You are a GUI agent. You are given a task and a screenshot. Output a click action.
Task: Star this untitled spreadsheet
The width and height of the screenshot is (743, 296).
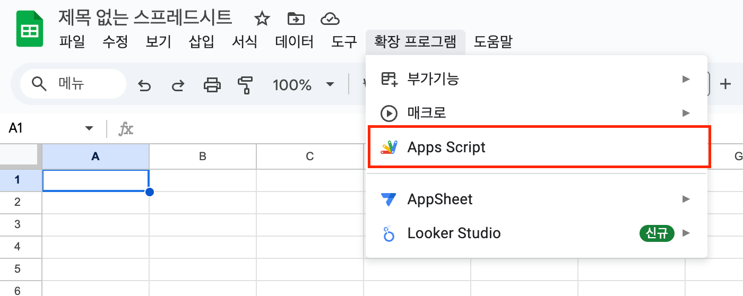click(x=262, y=20)
